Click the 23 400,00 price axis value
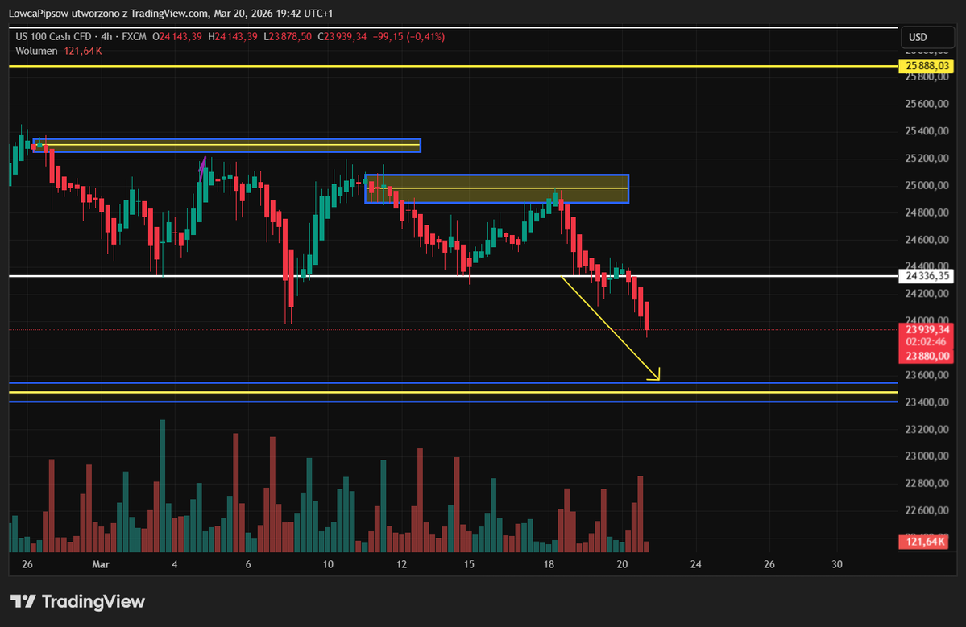The width and height of the screenshot is (966, 627). coord(927,402)
